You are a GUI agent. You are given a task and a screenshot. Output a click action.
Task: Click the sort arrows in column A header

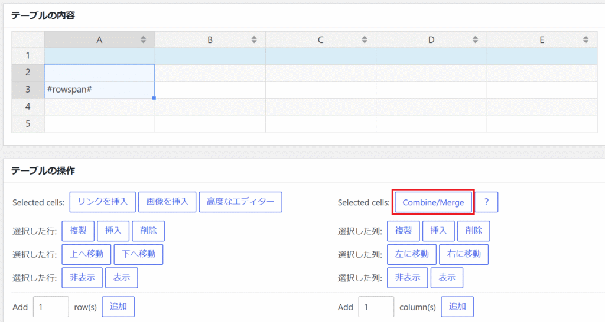coord(143,40)
